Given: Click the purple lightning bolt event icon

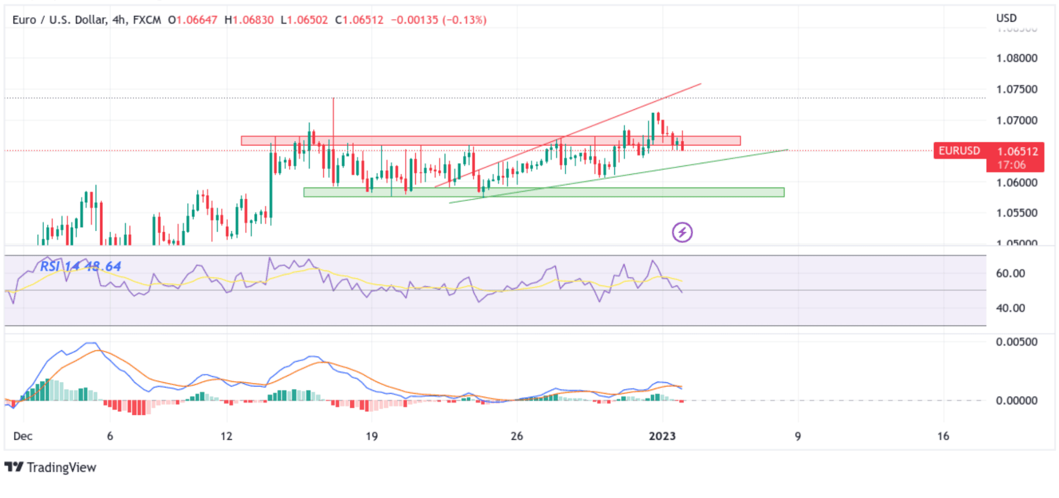Looking at the screenshot, I should tap(682, 232).
